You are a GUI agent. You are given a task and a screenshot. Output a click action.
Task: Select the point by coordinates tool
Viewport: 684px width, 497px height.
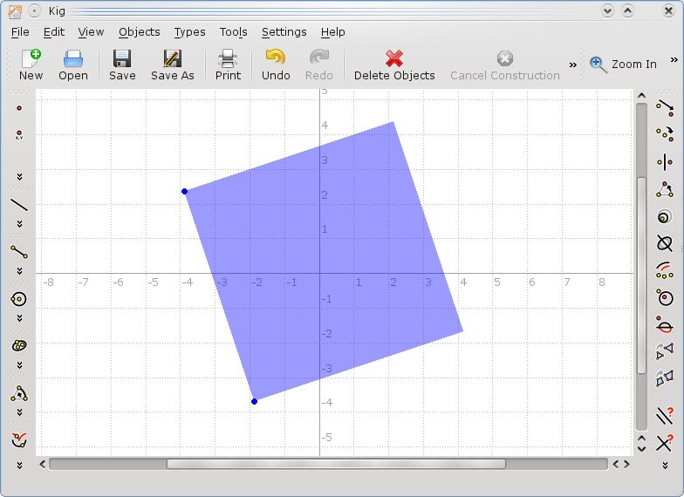point(19,134)
